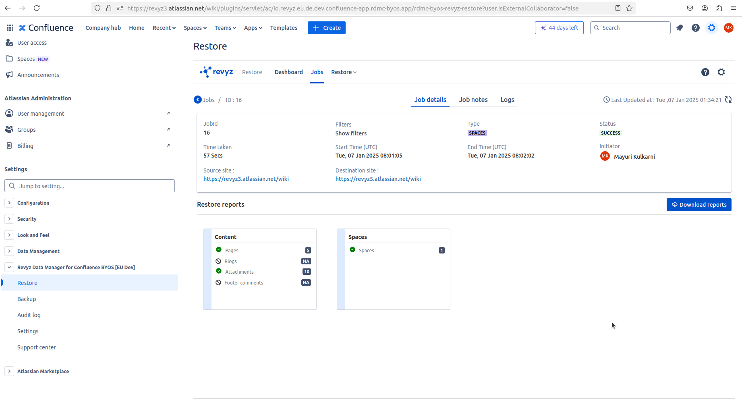Image resolution: width=742 pixels, height=405 pixels.
Task: Select the Job details tab
Action: [x=430, y=100]
